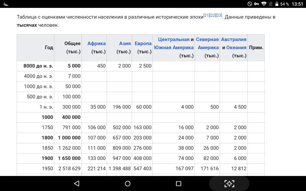Open the Африка column header link
Viewport: 306px width, 191px height.
pos(96,44)
